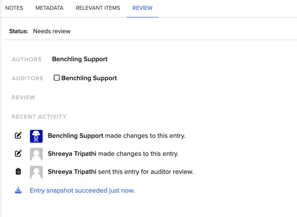Click the "Needs review" status text
The width and height of the screenshot is (297, 217).
[x=52, y=31]
